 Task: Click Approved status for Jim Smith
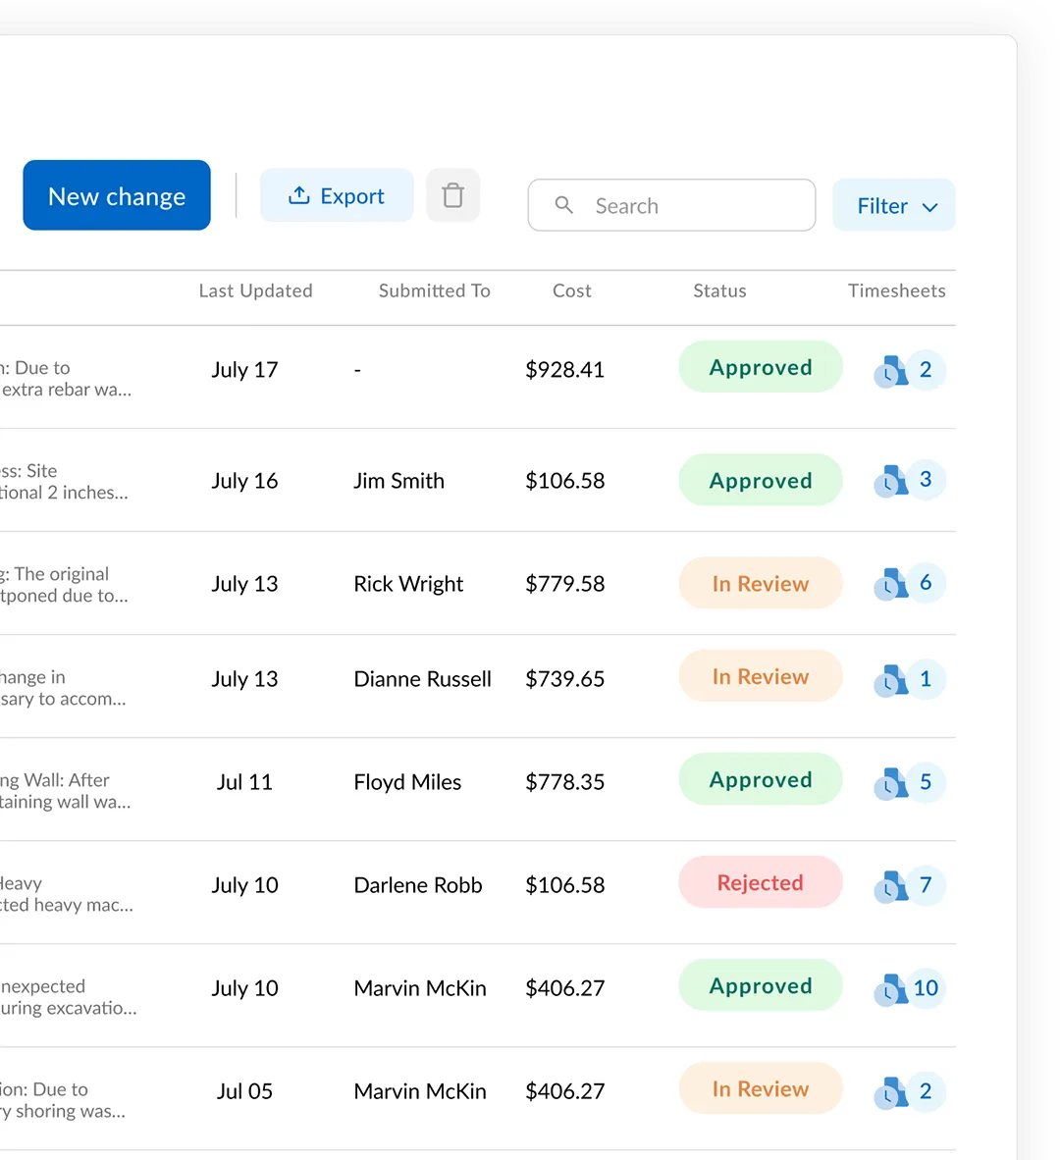[x=761, y=480]
